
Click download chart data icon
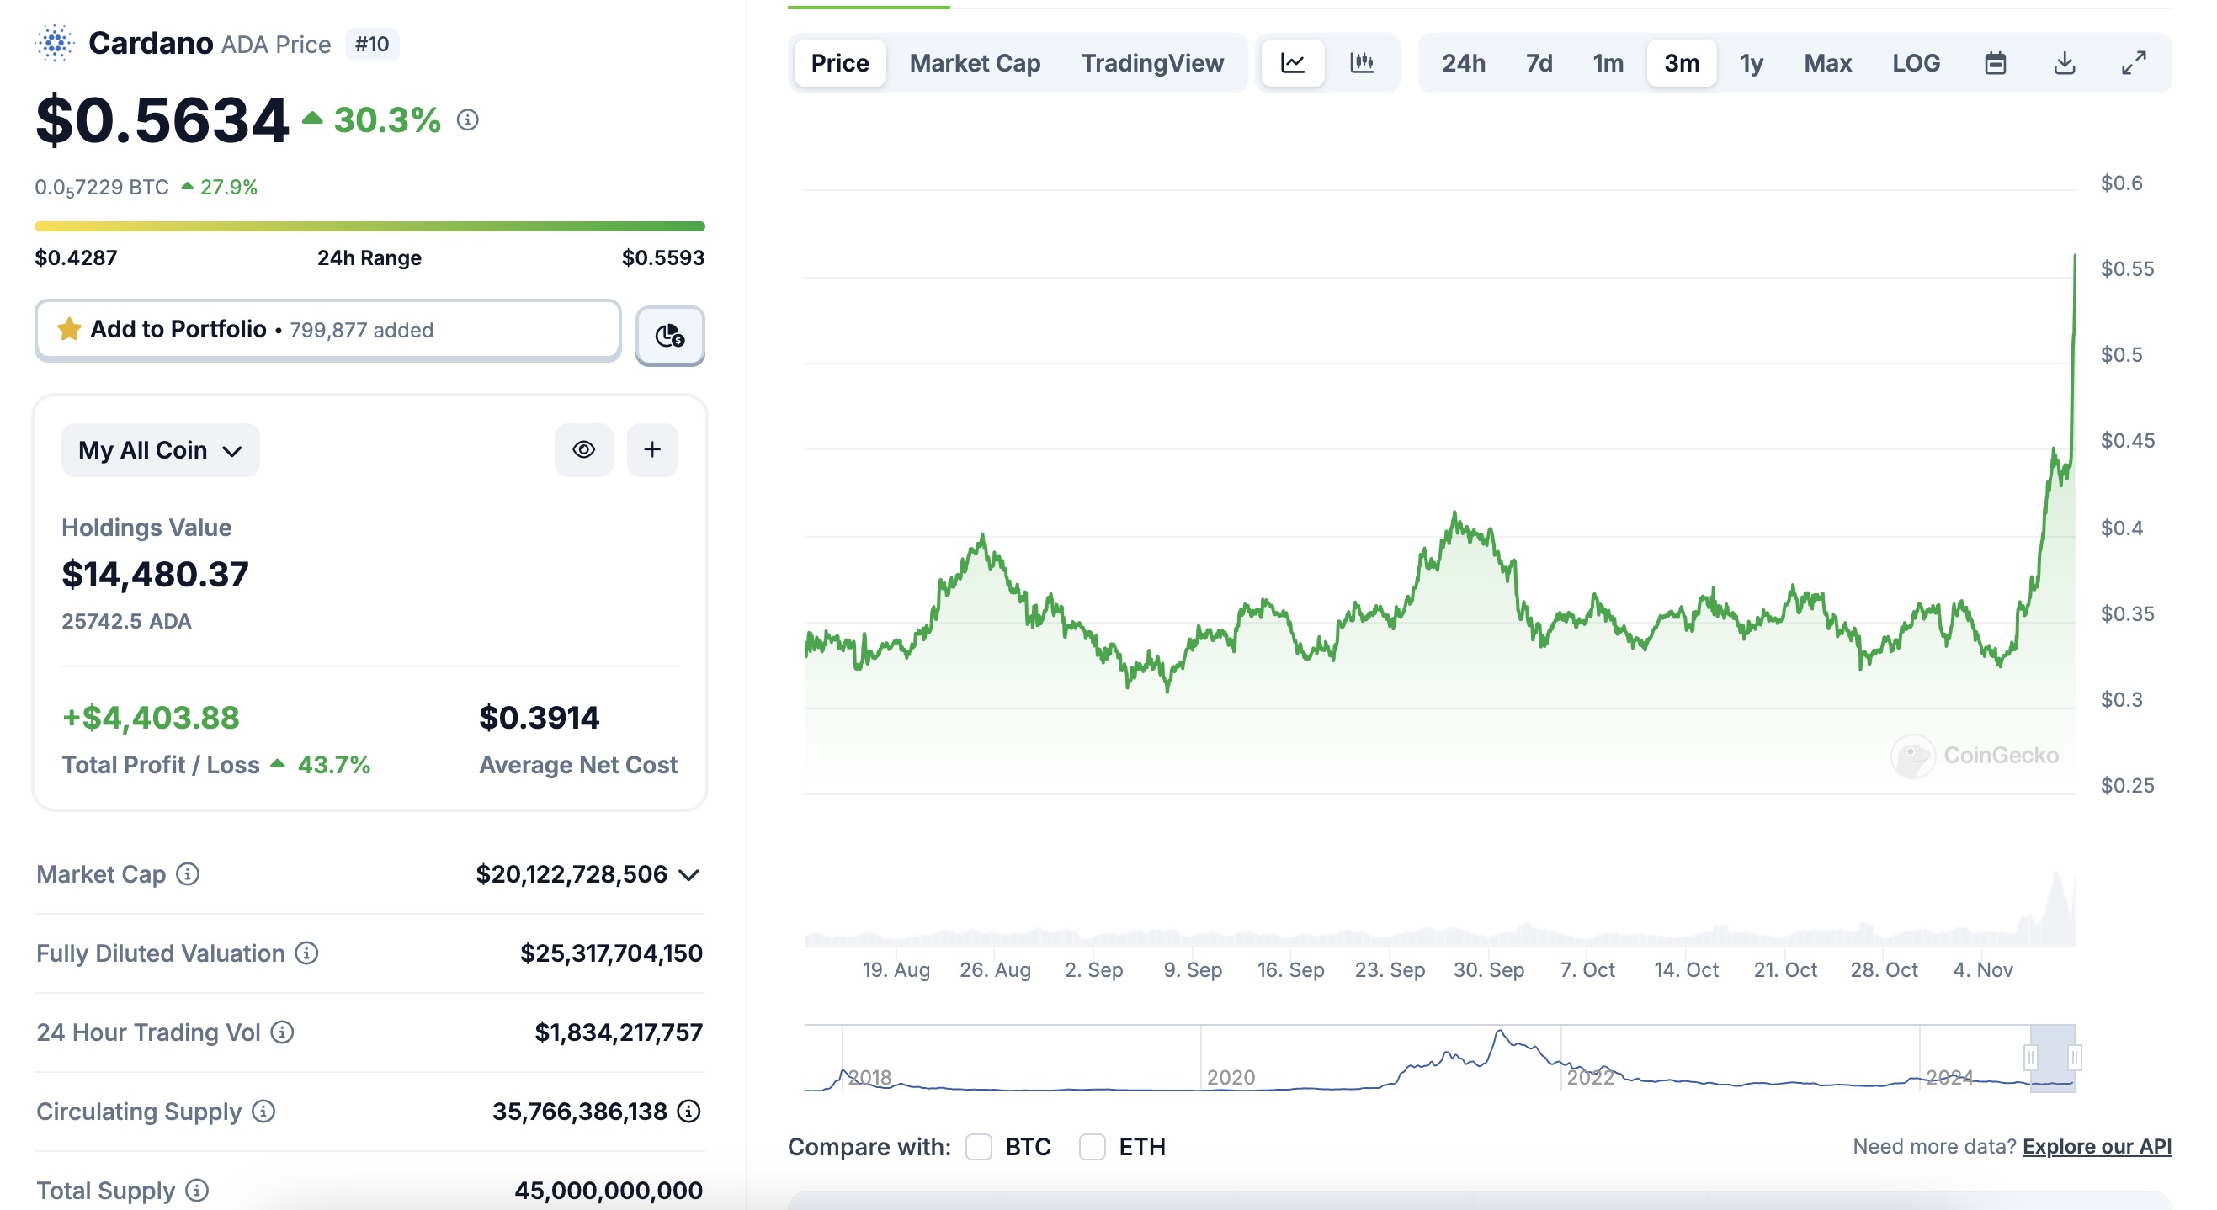tap(2065, 63)
